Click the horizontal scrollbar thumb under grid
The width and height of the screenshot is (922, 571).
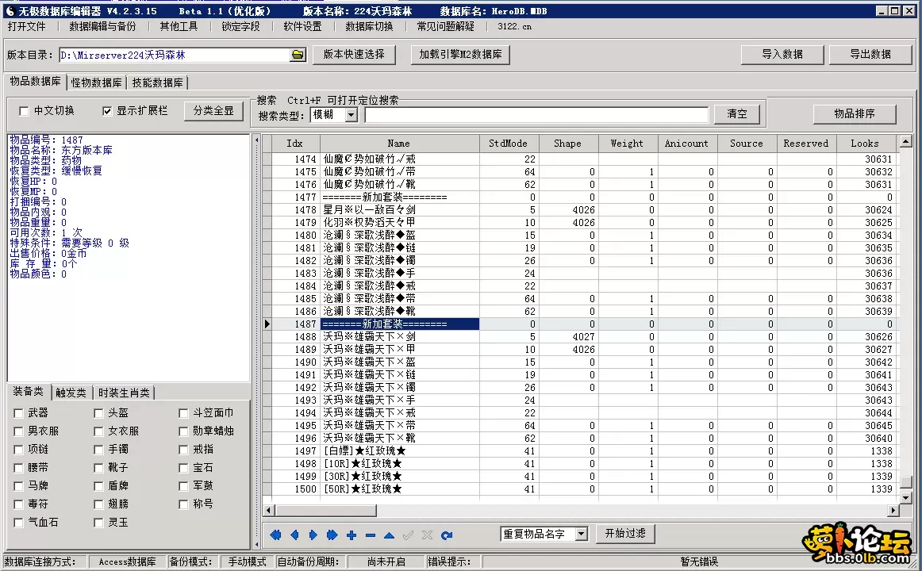(x=326, y=511)
